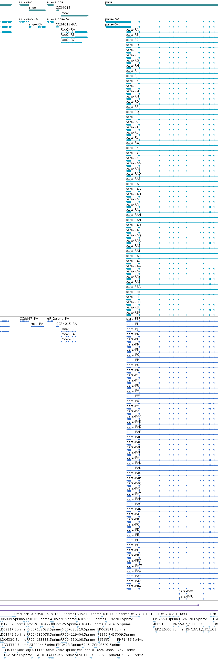
Task: Click CDS label para-PAH
Action: coord(134,447)
